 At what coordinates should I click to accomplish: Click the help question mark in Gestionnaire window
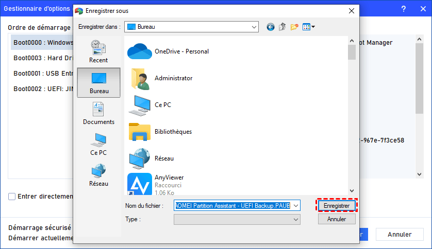(x=404, y=9)
